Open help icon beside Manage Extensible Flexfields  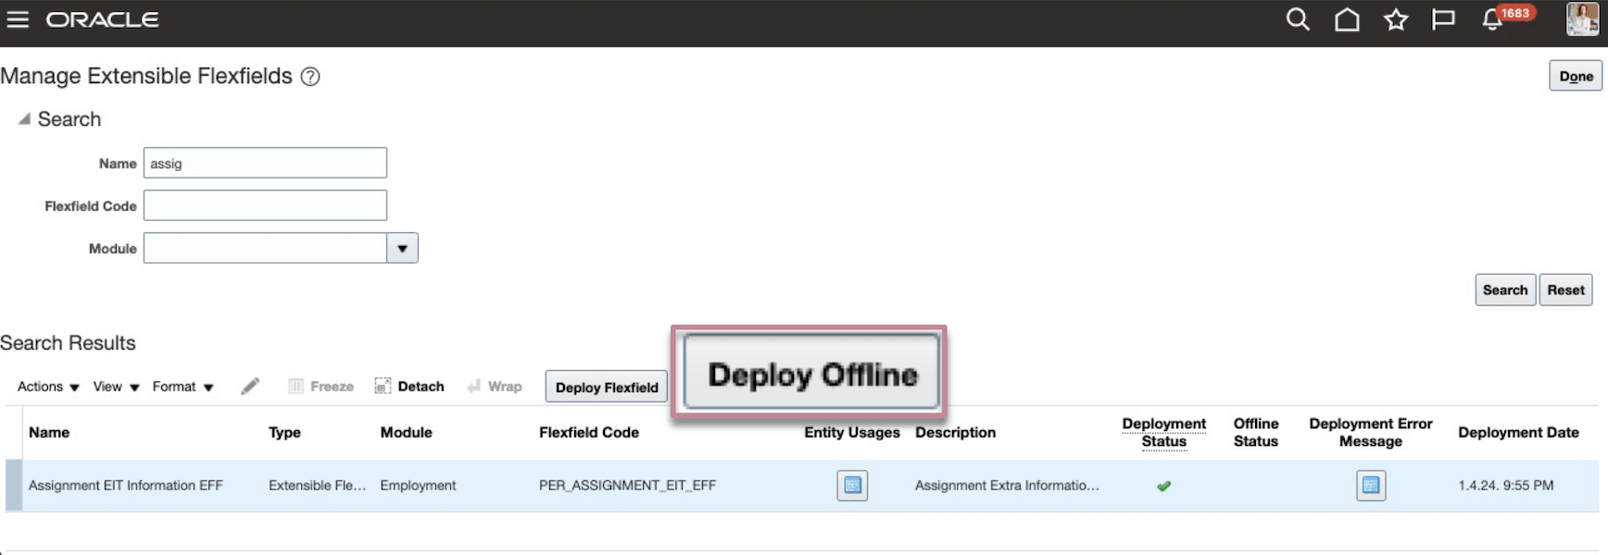click(310, 77)
